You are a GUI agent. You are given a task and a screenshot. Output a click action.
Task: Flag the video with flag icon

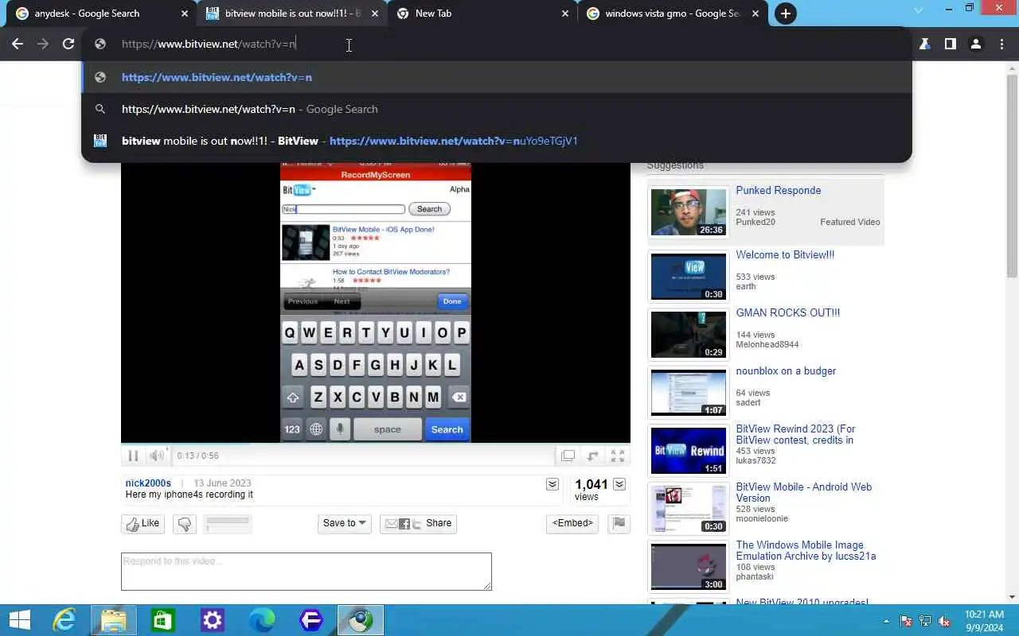coord(618,523)
